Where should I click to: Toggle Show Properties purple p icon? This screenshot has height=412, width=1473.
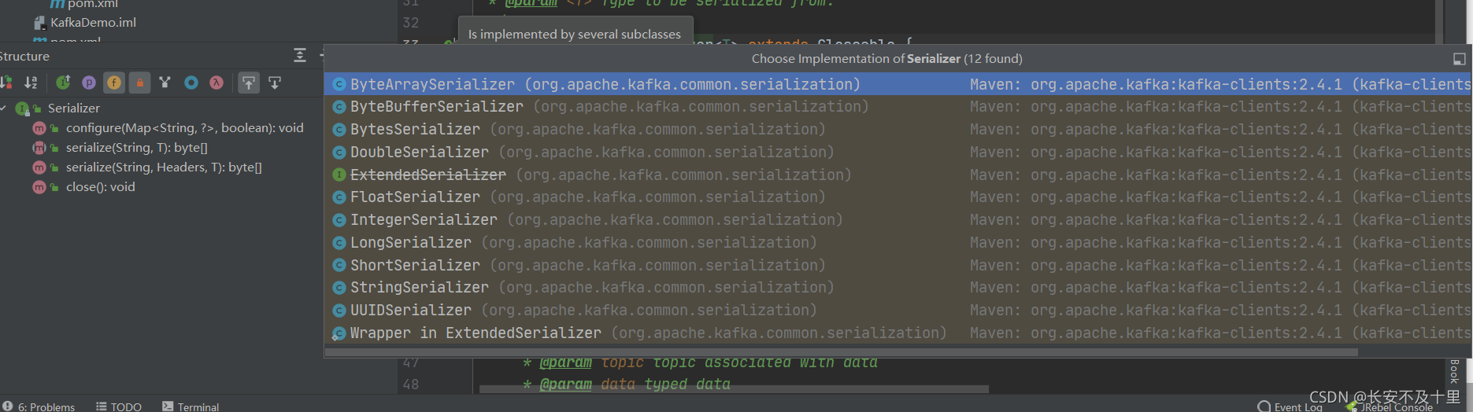tap(89, 83)
